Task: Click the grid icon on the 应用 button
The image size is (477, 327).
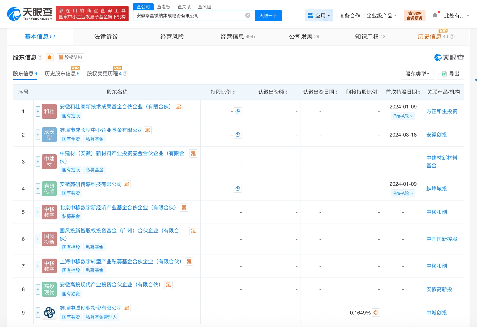Action: 311,15
